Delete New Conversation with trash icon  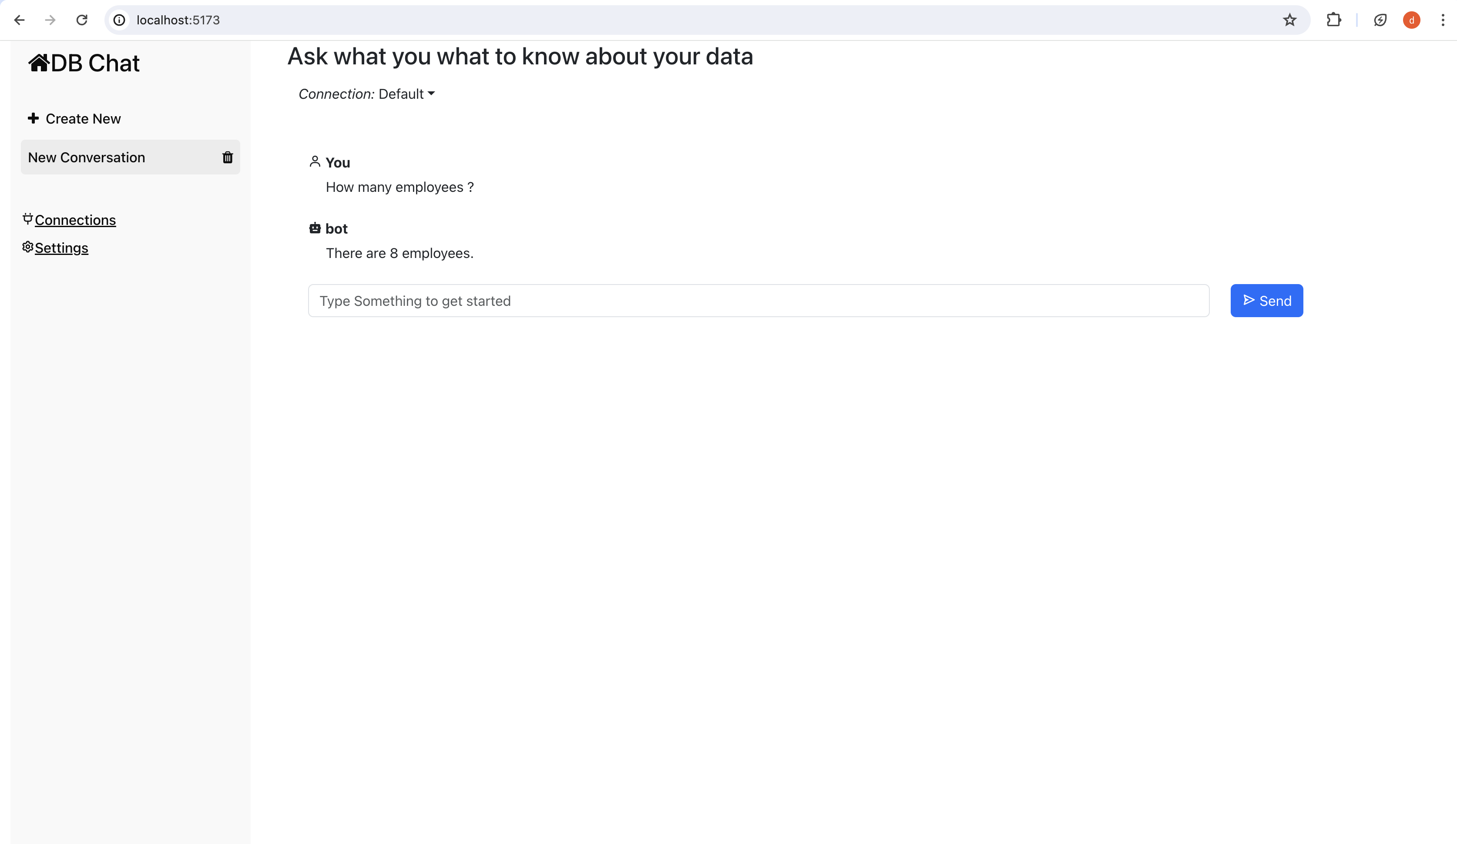pos(227,157)
